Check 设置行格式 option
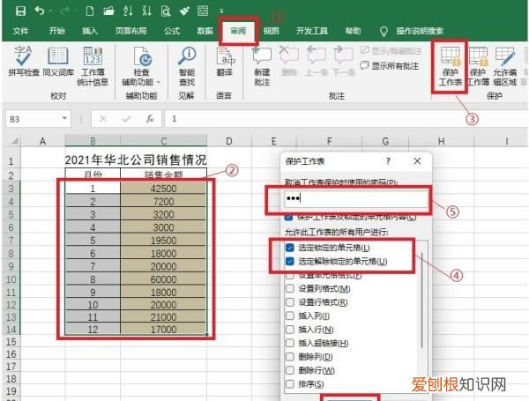 coord(289,302)
